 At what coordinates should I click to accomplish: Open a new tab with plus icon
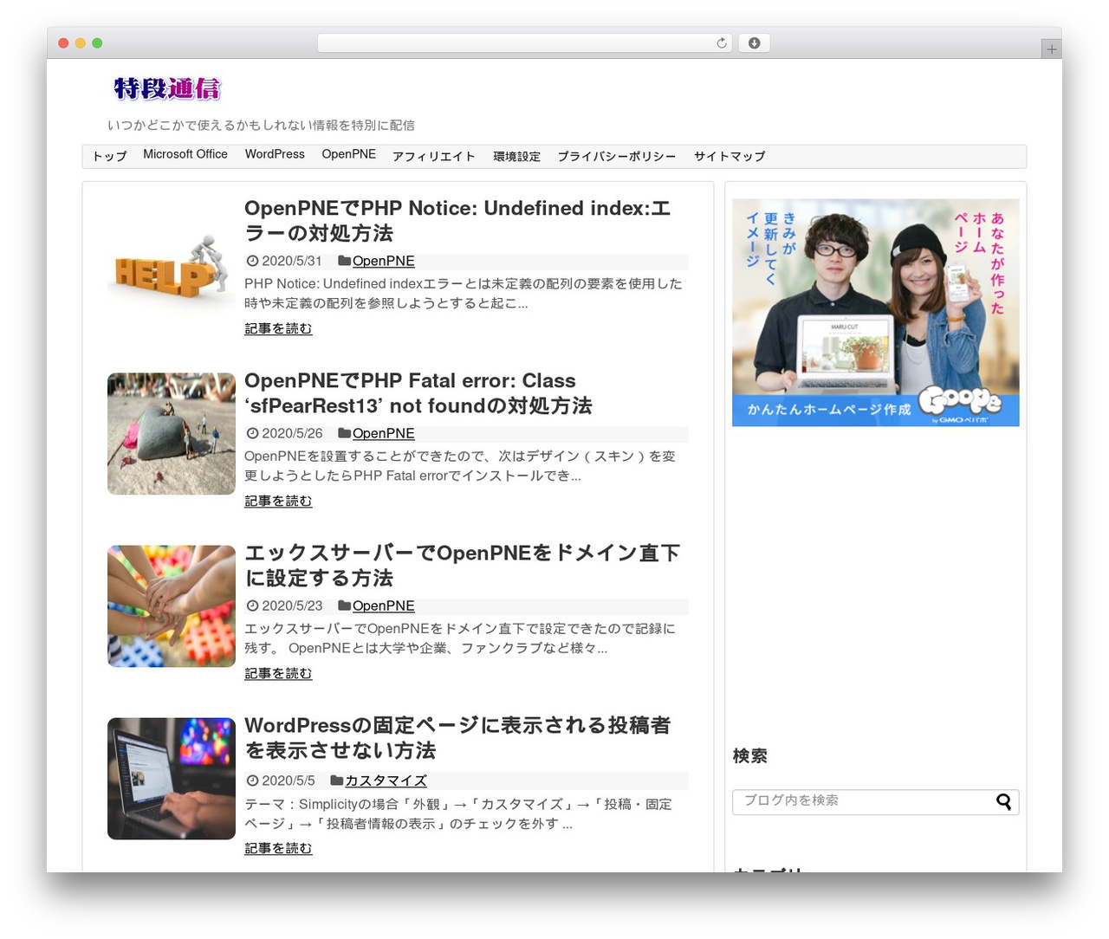point(1051,49)
